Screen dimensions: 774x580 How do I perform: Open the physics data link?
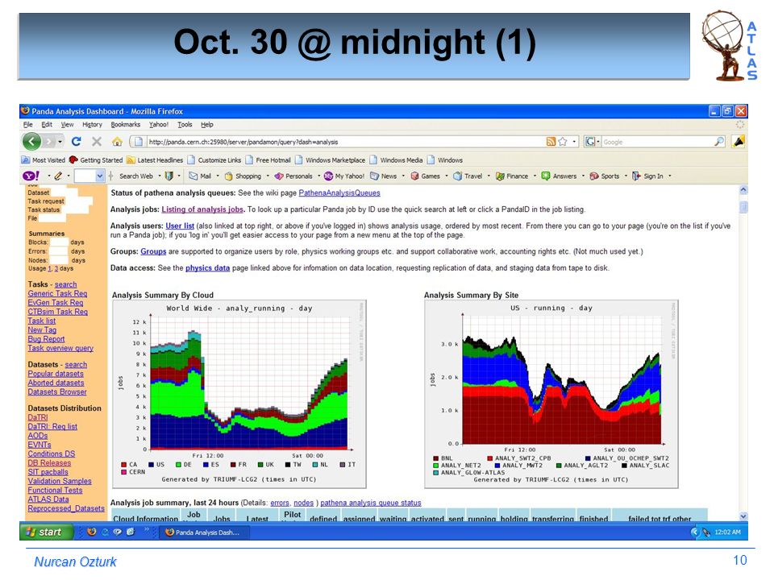[207, 268]
